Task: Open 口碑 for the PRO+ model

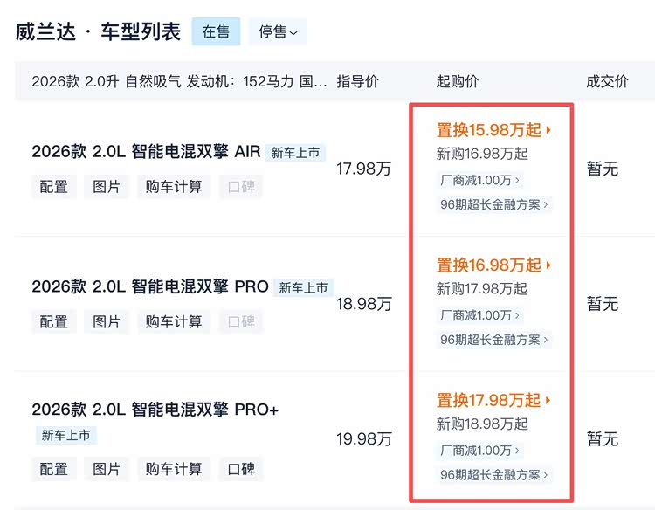Action: (241, 469)
